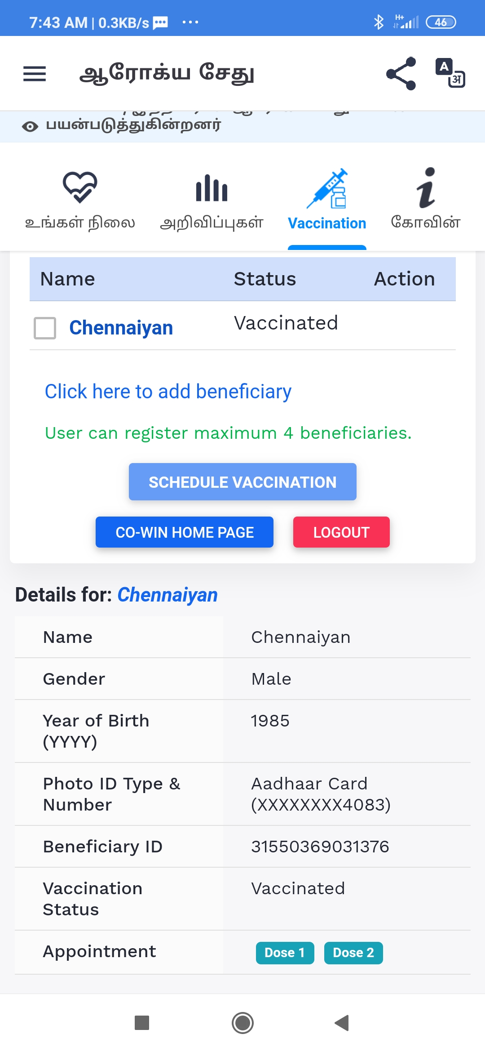The image size is (485, 1052).
Task: Open the bar chart updates icon
Action: coord(212,188)
